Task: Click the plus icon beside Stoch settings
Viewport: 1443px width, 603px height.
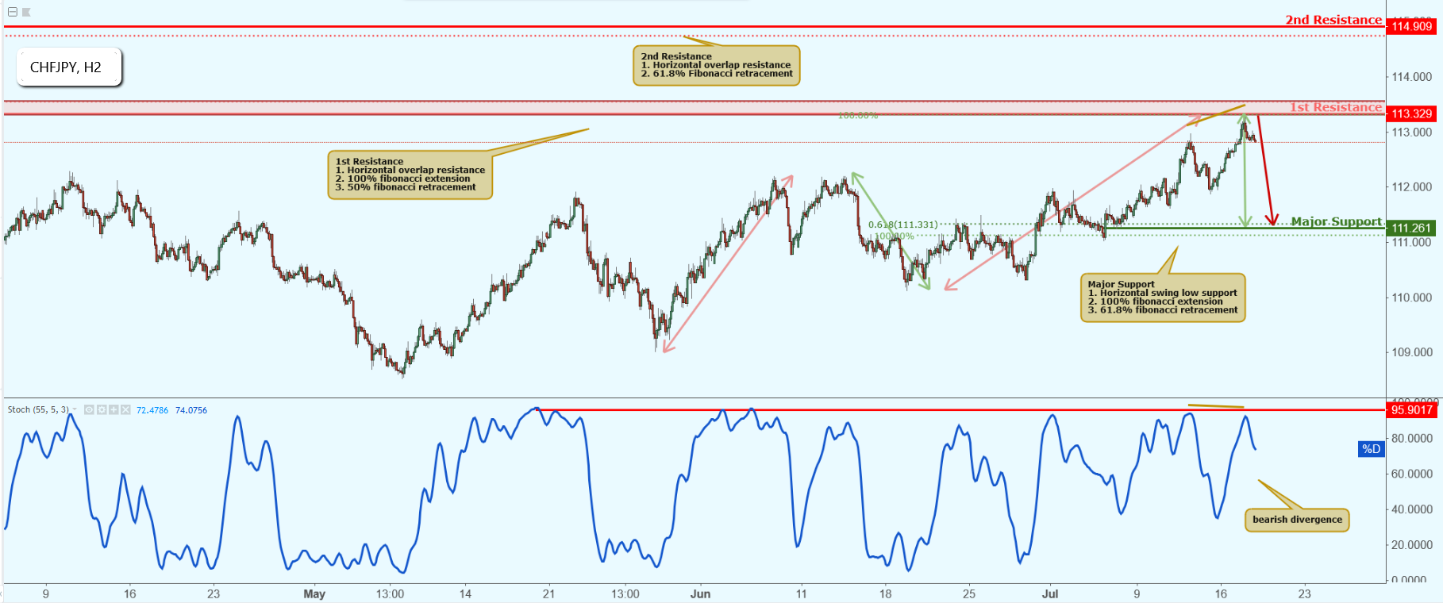Action: [114, 410]
